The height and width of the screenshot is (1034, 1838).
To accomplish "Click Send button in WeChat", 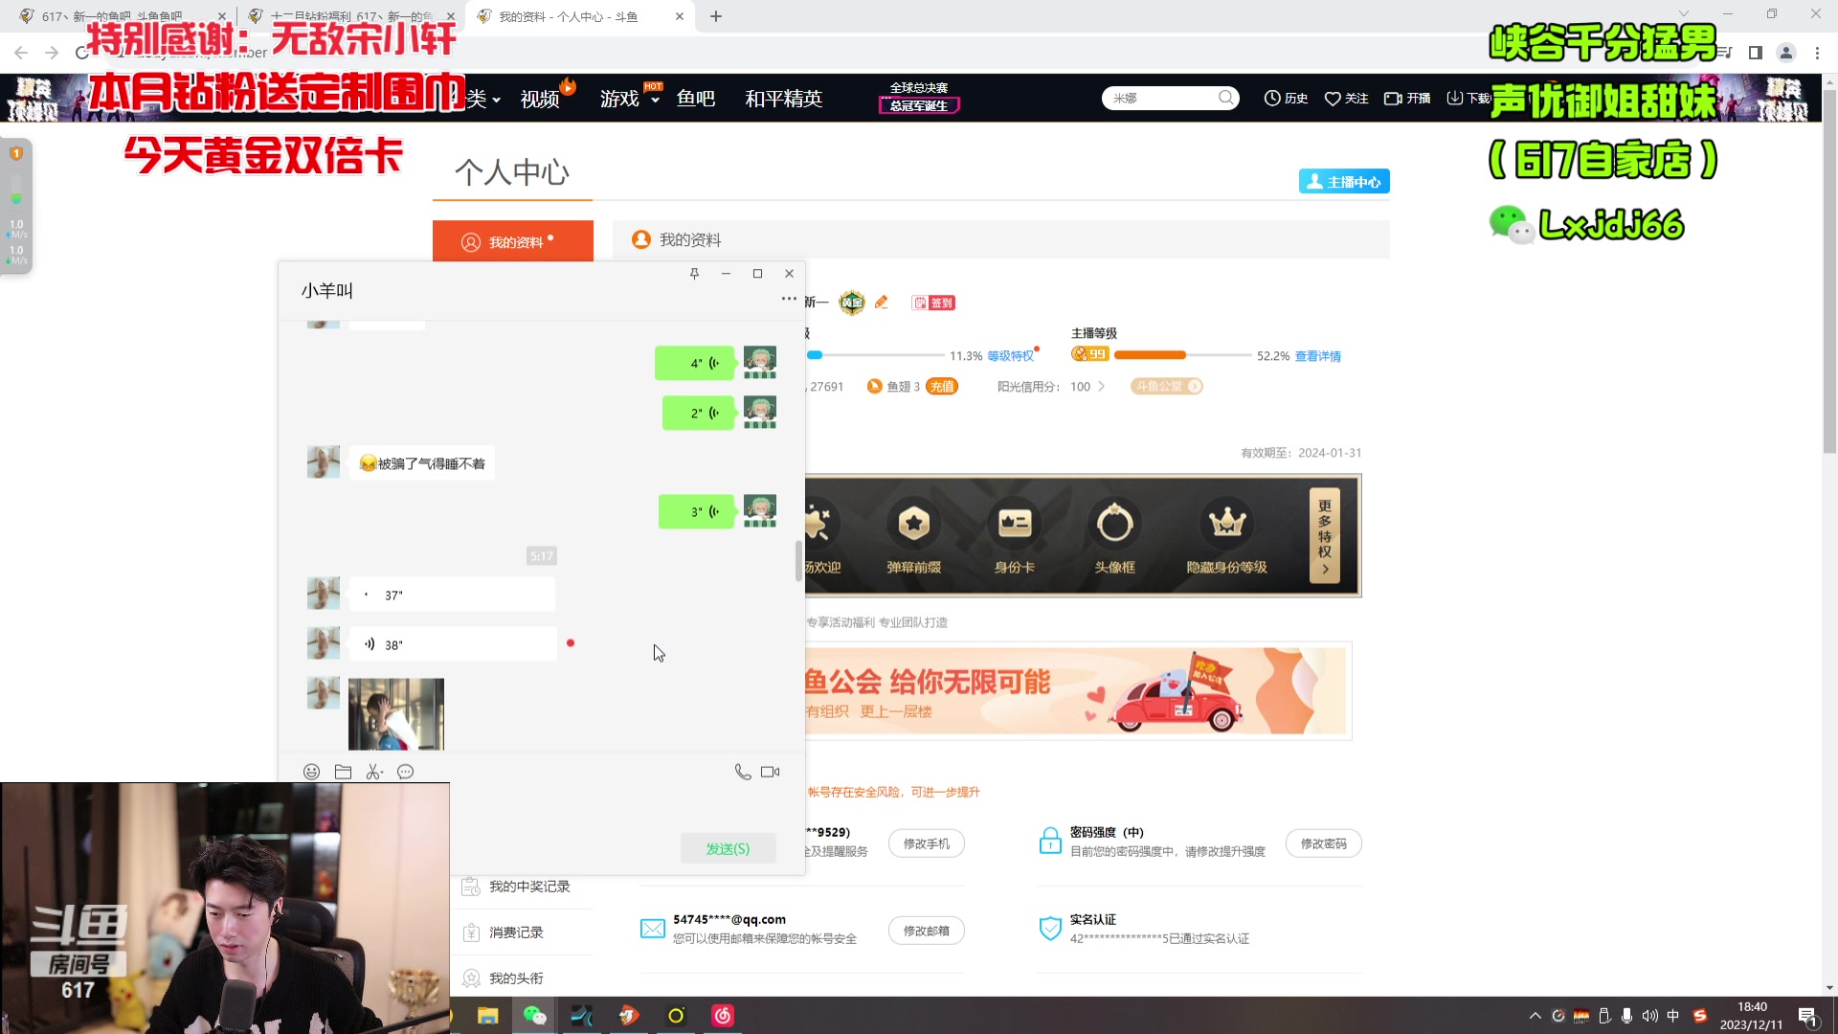I will click(x=728, y=849).
